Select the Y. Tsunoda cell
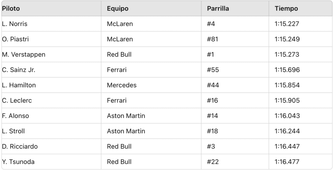 18,162
